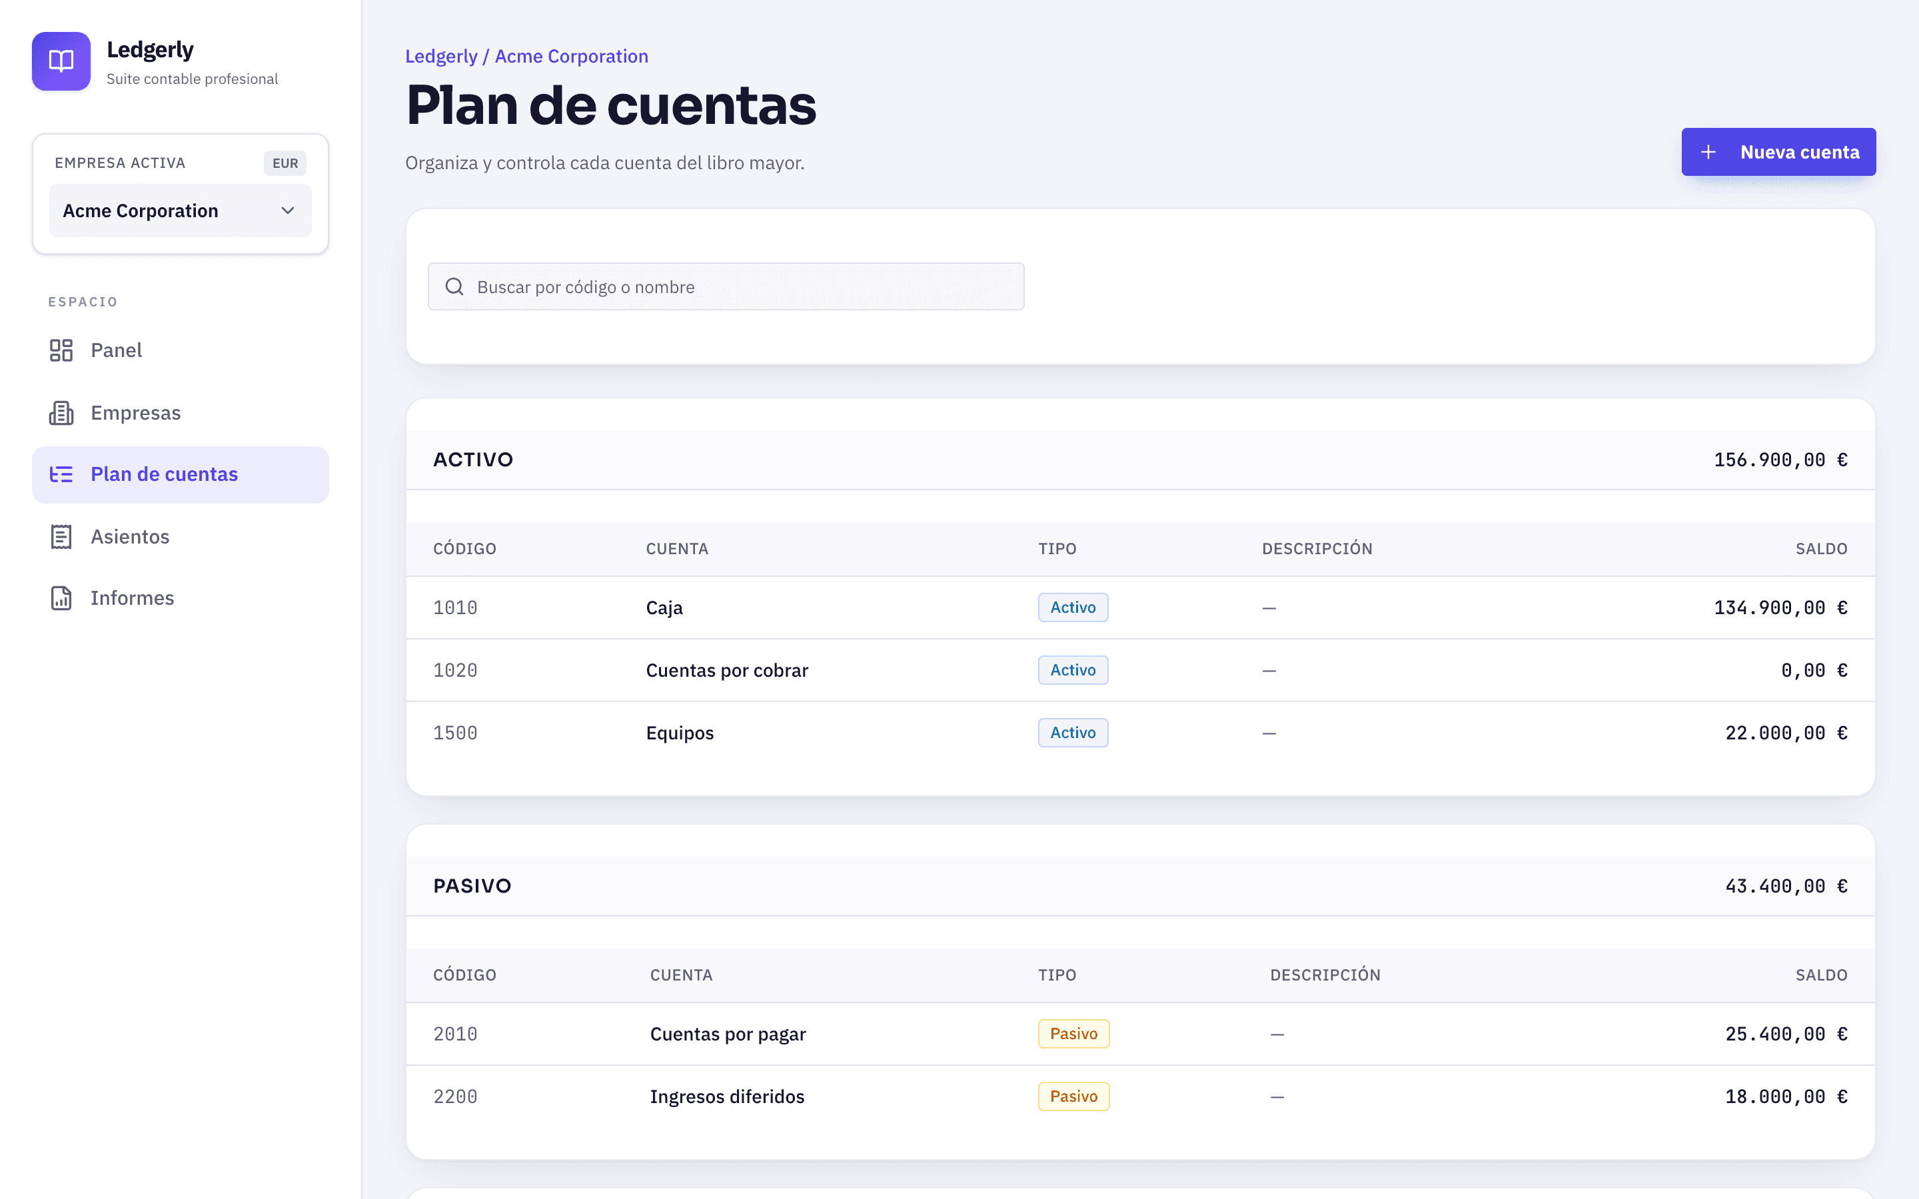Click the 25.400,00 € balance

pos(1786,1034)
